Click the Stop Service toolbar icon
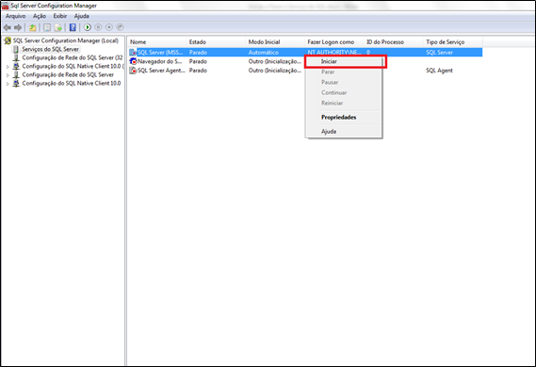This screenshot has height=367, width=536. pos(98,27)
